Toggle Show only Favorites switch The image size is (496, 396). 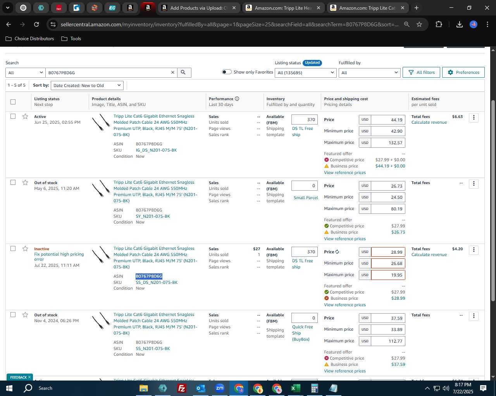[x=227, y=72]
